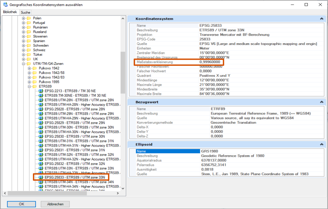Select the Türkei folder
Image resolution: width=328 pixels, height=209 pixels.
tap(38, 55)
